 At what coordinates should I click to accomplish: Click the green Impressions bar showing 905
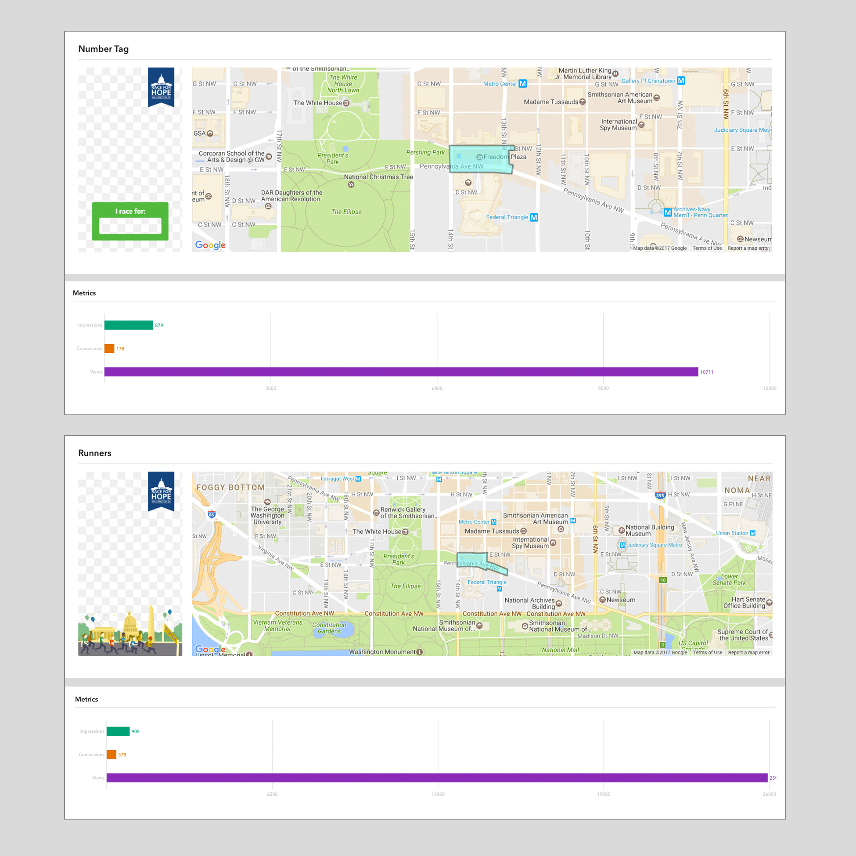tap(118, 731)
